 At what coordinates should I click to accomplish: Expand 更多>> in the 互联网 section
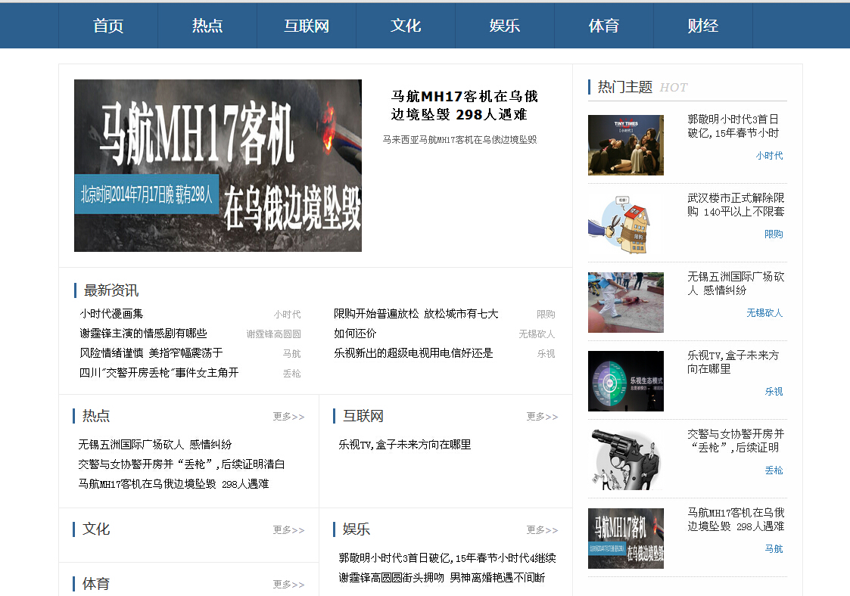tap(542, 417)
